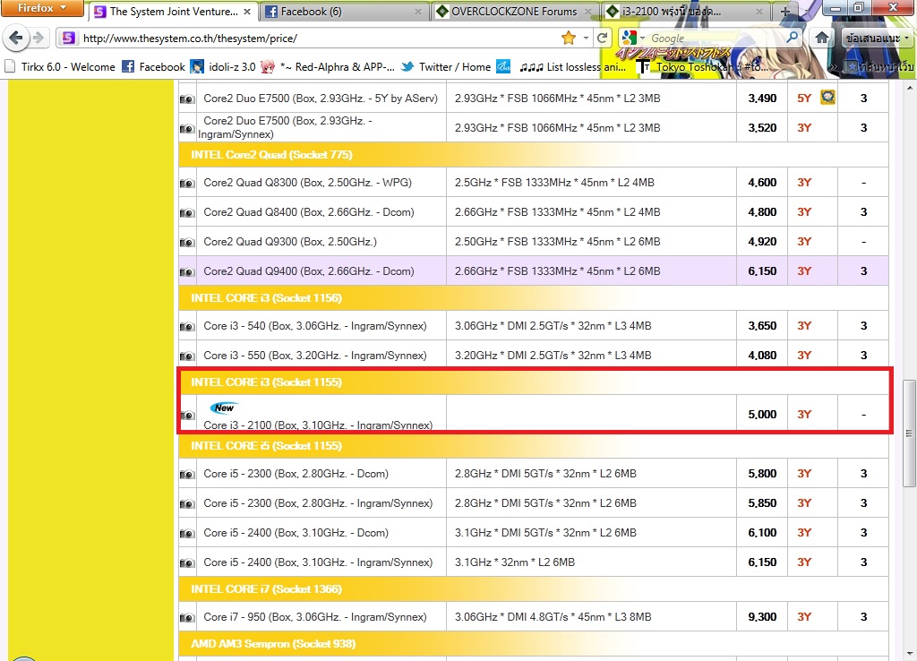Click the 5,000 price cell
This screenshot has height=661, width=917.
tap(762, 414)
